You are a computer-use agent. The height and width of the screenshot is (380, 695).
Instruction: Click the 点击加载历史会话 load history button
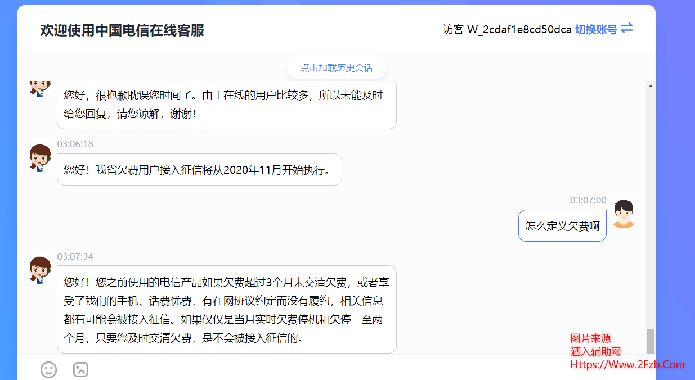336,67
